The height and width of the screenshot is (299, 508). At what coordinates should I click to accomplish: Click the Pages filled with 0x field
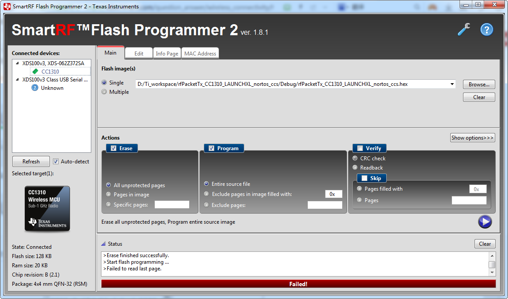coord(478,189)
